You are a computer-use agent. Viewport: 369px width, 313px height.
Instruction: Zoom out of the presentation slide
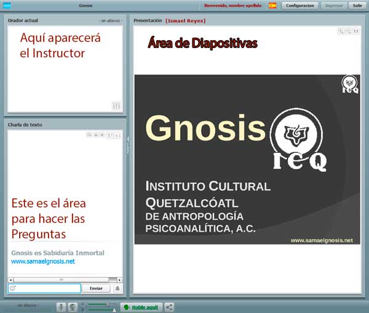pyautogui.click(x=347, y=31)
